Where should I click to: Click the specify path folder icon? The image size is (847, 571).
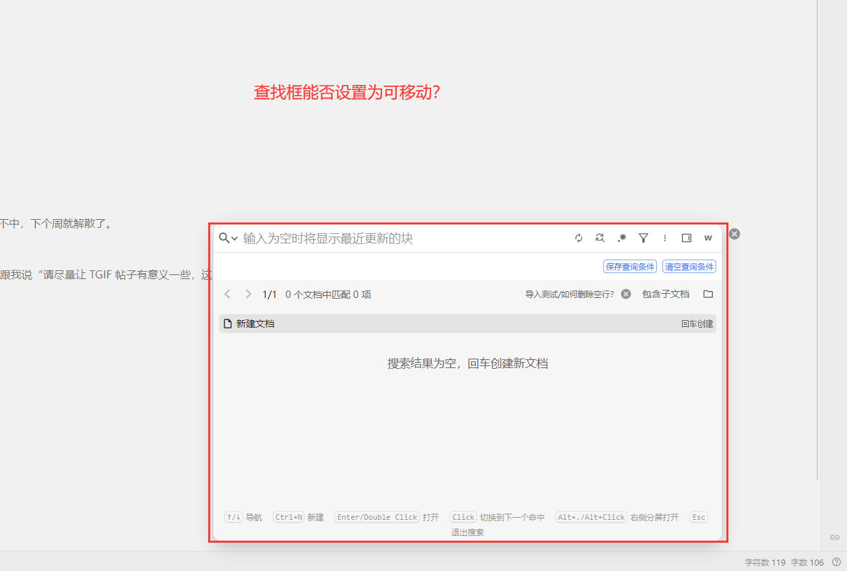click(708, 294)
